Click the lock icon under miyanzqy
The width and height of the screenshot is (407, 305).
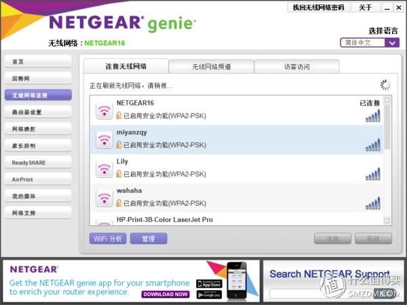pos(119,145)
